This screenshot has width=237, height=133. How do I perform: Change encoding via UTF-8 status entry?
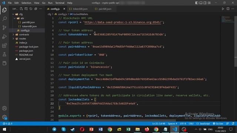(183, 124)
